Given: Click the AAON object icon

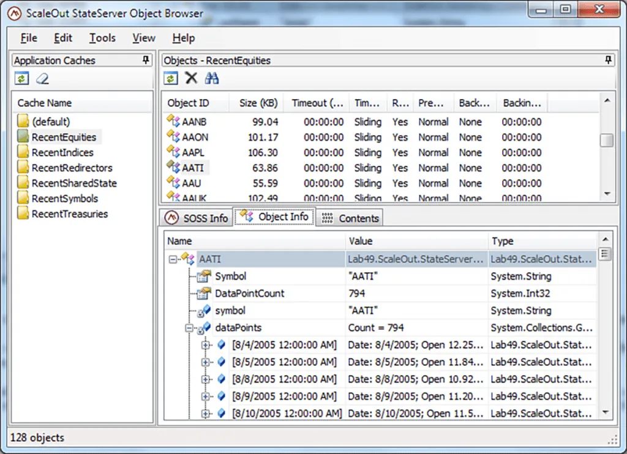Looking at the screenshot, I should point(173,136).
